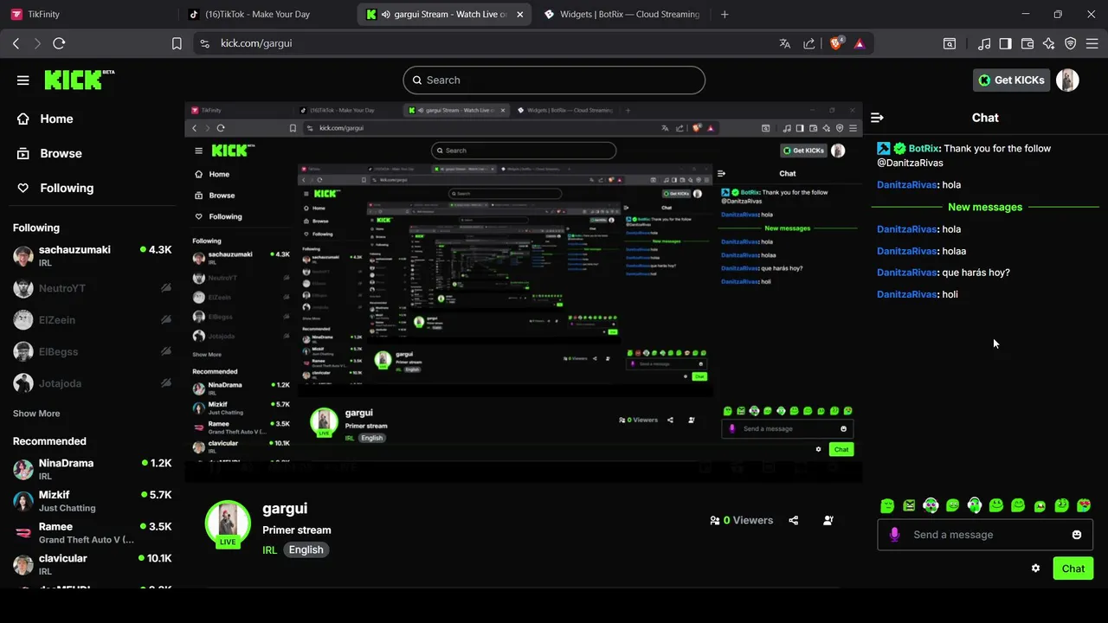
Task: Open Mizkif recommended channel
Action: coord(92,501)
